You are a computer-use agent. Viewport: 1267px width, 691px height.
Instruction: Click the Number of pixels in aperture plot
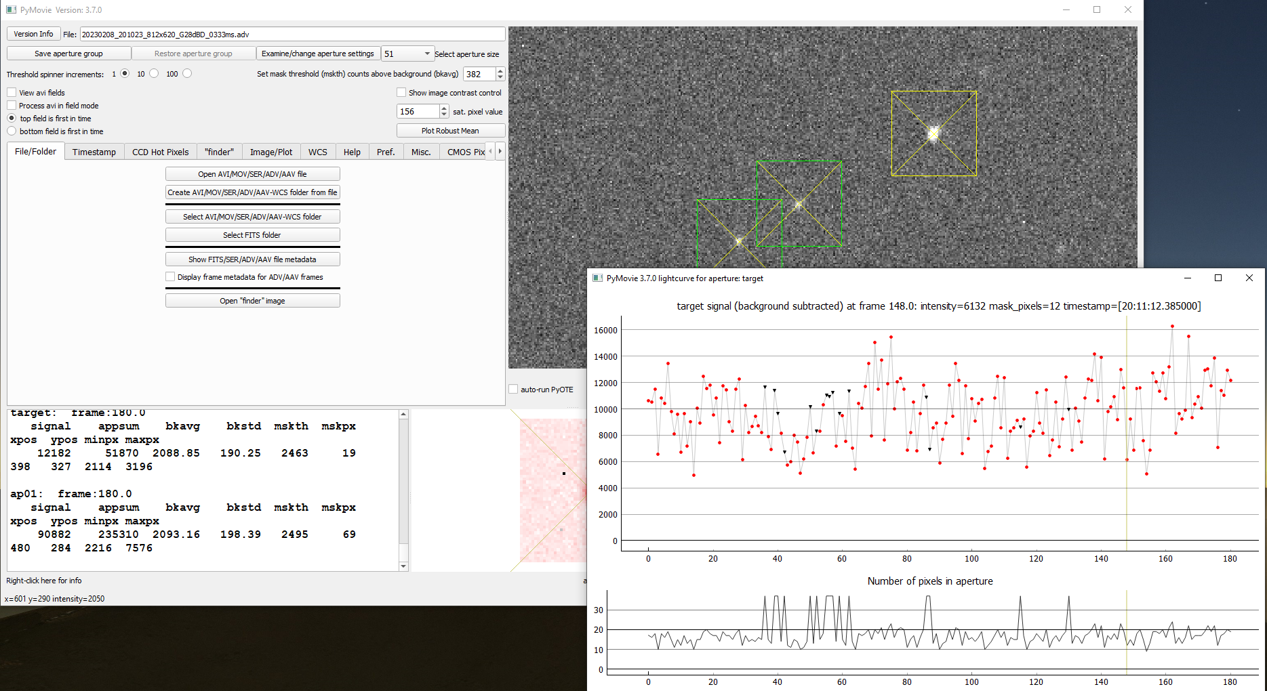click(x=933, y=633)
